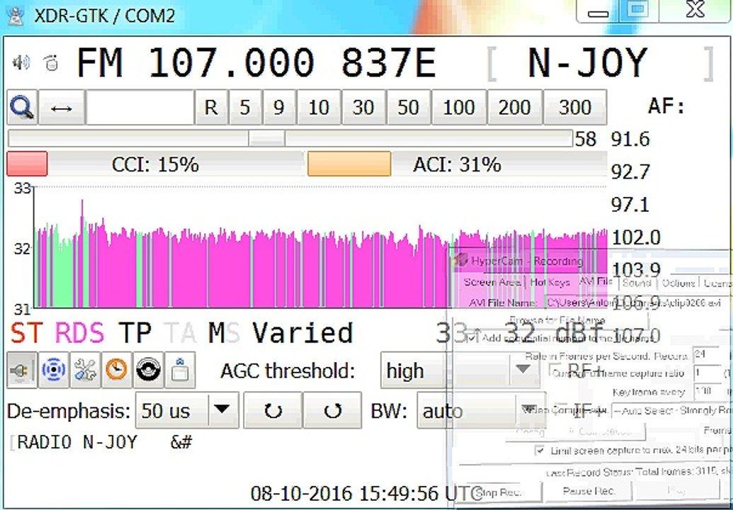The height and width of the screenshot is (510, 733).
Task: Toggle the ST stereo indicator
Action: click(x=27, y=333)
